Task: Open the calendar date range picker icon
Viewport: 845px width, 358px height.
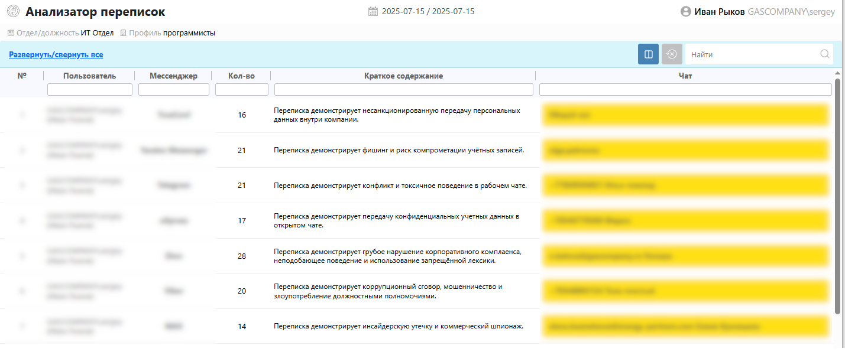Action: click(373, 11)
